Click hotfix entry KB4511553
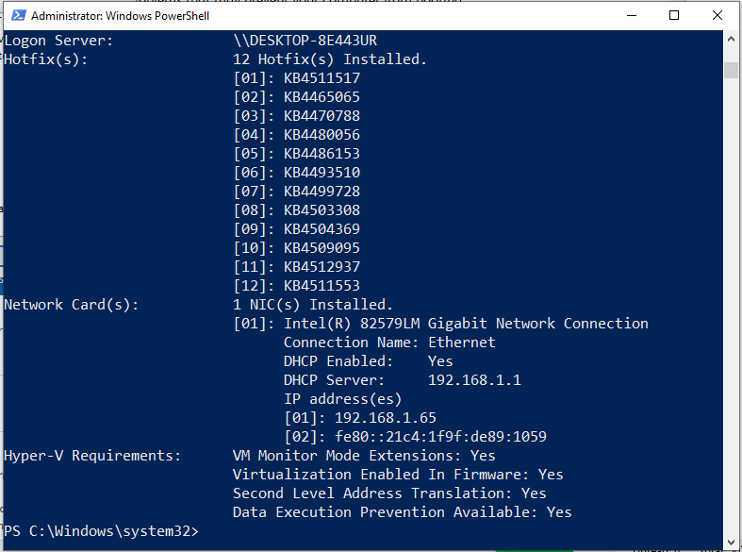The height and width of the screenshot is (552, 742). (322, 286)
